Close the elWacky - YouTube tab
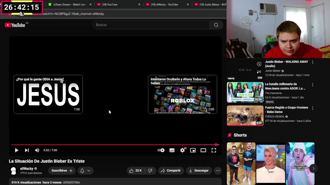The image size is (330, 185). pos(188,4)
